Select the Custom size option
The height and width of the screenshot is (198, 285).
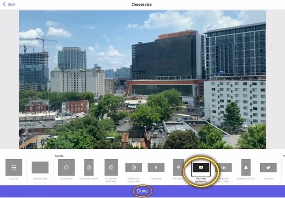click(x=14, y=168)
